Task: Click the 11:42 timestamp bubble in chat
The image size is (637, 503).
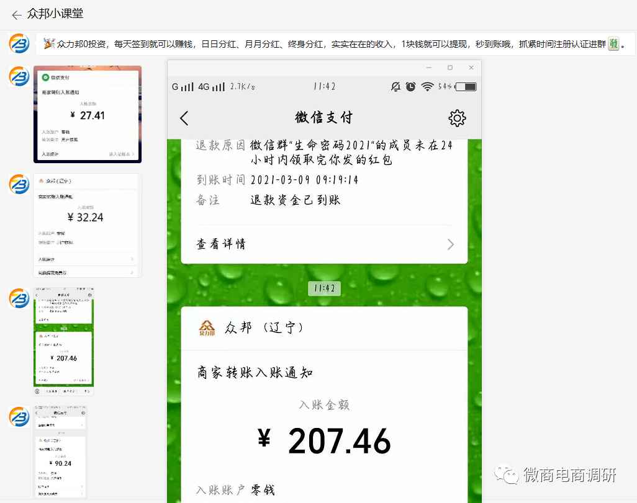Action: [324, 288]
